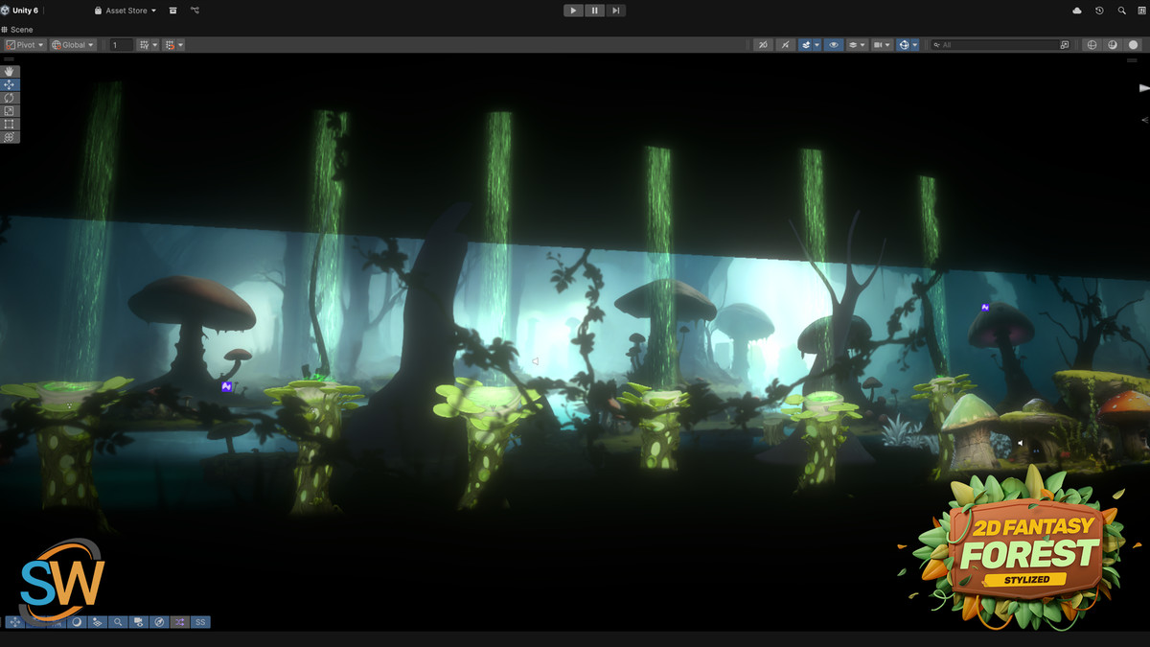Toggle scene visibility with the eye icon
The image size is (1150, 647).
coord(834,44)
